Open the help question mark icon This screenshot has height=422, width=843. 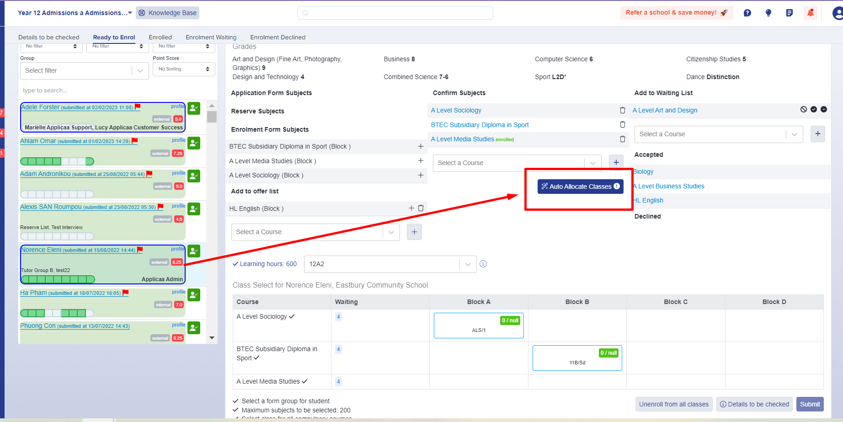tap(747, 13)
